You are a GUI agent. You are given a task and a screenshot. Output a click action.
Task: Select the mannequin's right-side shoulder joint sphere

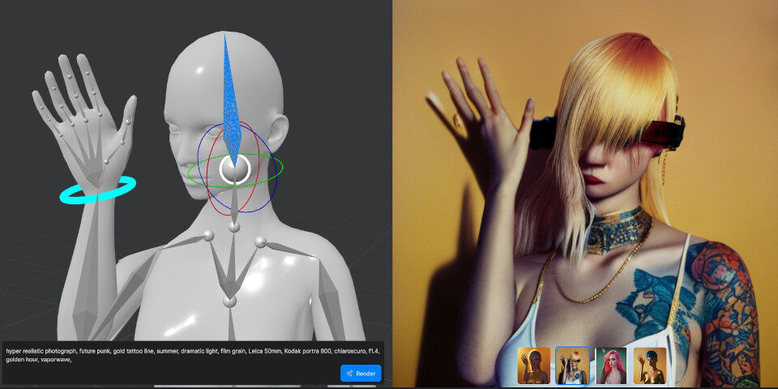tap(260, 242)
